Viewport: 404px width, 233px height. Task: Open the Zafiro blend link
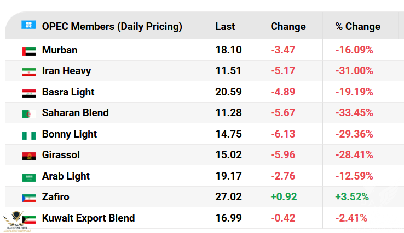tap(55, 197)
